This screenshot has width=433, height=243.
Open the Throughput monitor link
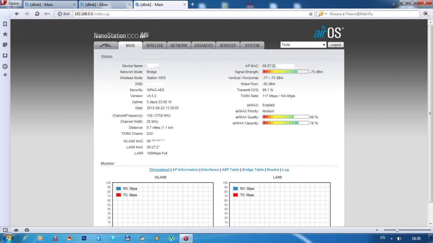pos(159,170)
